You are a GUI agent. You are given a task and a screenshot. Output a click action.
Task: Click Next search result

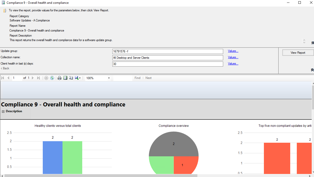coord(149,78)
